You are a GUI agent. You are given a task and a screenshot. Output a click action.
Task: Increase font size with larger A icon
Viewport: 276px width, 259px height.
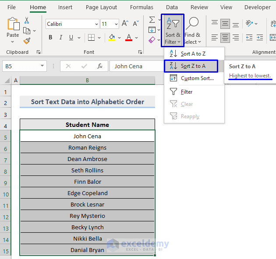pos(125,24)
